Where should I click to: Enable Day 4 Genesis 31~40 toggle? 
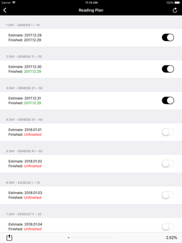click(168, 132)
